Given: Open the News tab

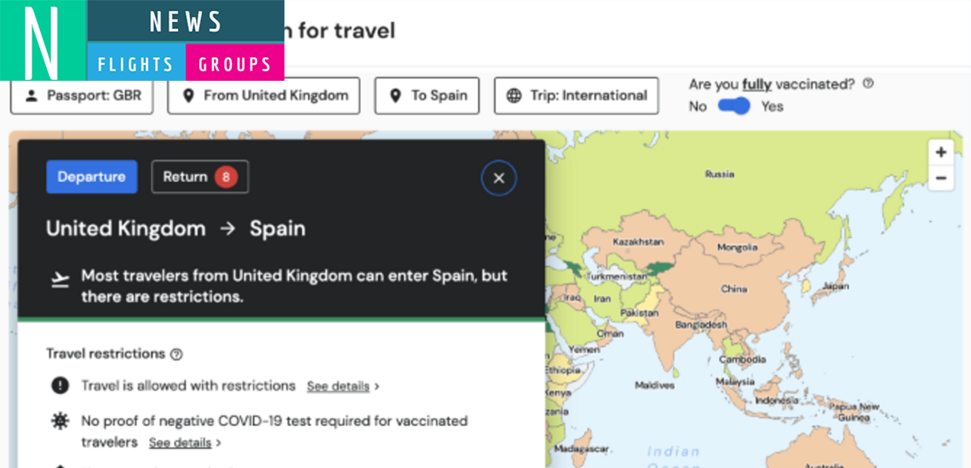Looking at the screenshot, I should 186,21.
